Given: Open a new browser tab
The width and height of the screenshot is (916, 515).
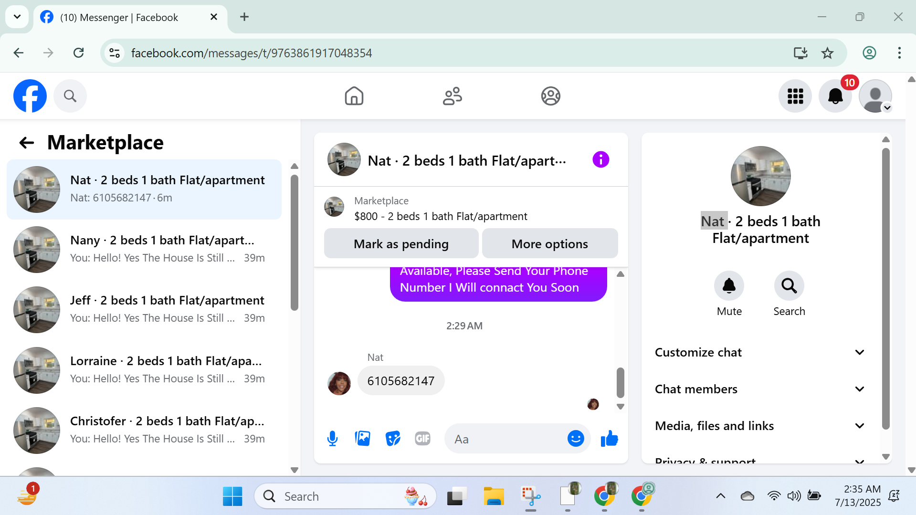Looking at the screenshot, I should coord(244,17).
